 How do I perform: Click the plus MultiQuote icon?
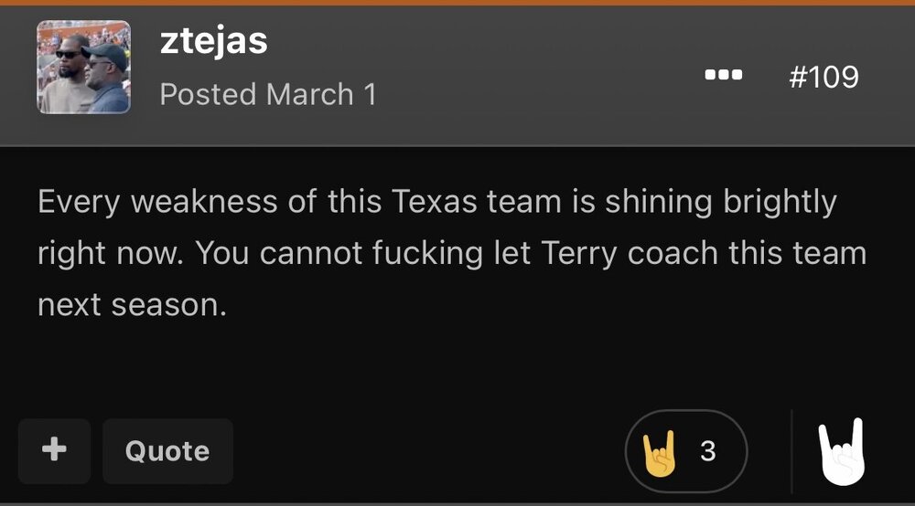click(54, 450)
